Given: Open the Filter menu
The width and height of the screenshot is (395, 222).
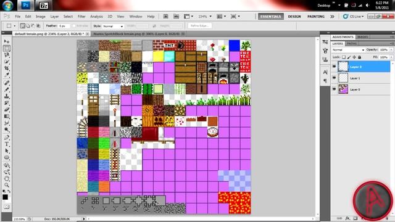Looking at the screenshot, I should pyautogui.click(x=81, y=17).
